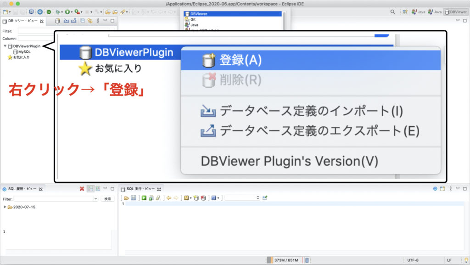Minimize the DB tree view panel
The height and width of the screenshot is (265, 470).
[x=105, y=20]
